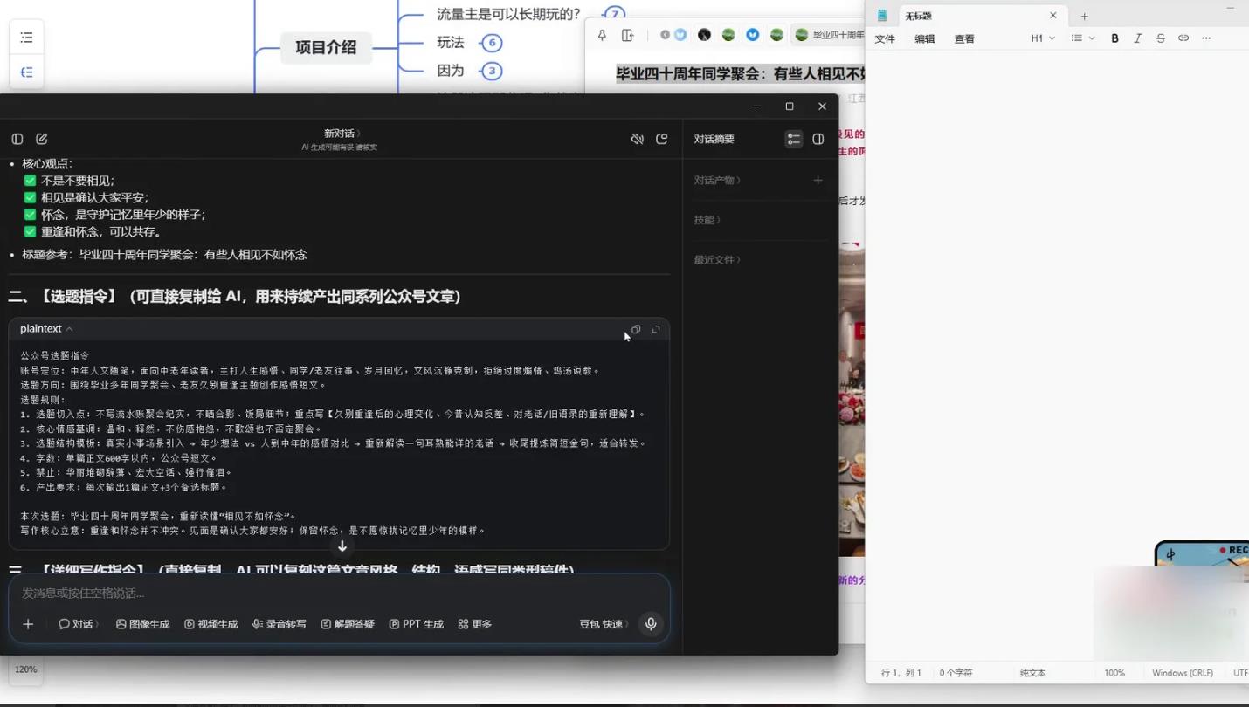Select the 录音转写 mode

click(279, 624)
